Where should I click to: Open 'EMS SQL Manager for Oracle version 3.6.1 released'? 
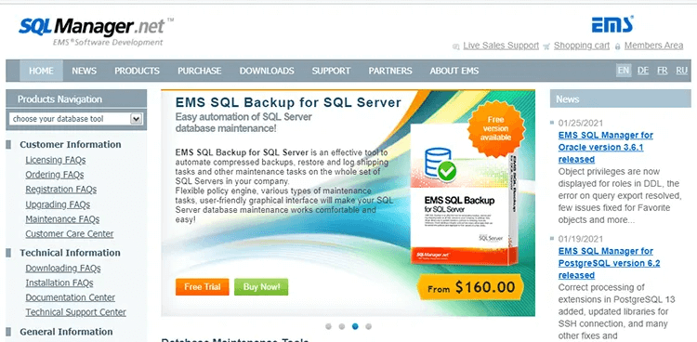[x=605, y=147]
